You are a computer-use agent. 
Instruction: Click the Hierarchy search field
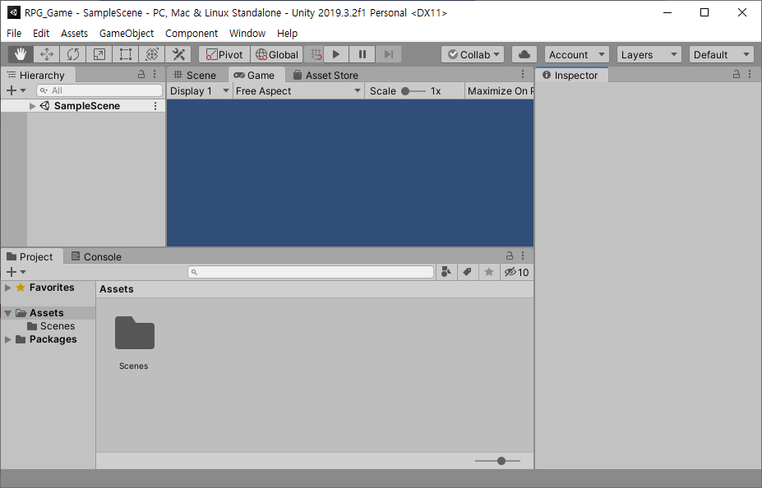[x=99, y=90]
